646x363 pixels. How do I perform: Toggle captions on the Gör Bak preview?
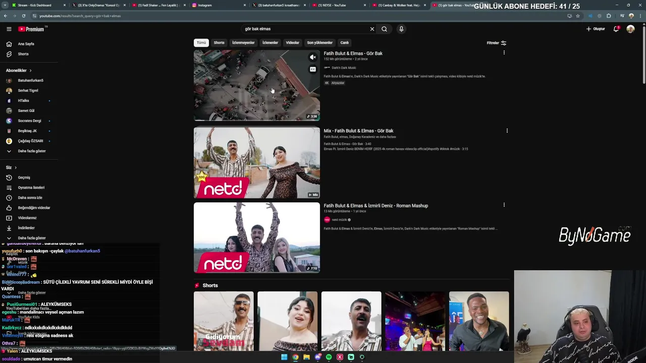pos(313,70)
